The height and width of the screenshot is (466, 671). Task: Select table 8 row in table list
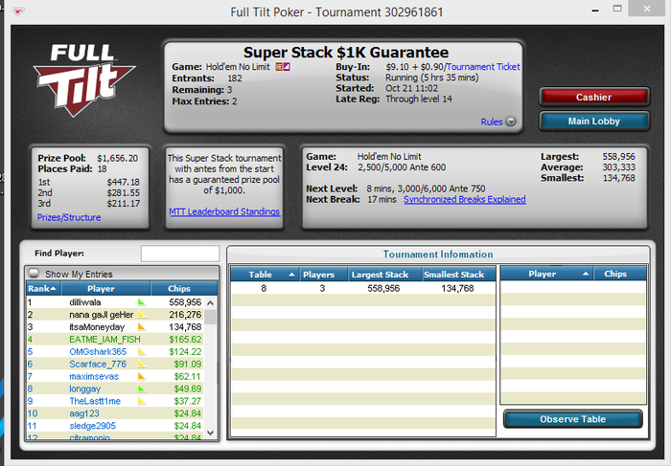(x=363, y=288)
